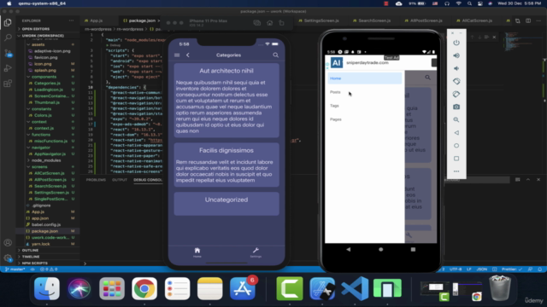This screenshot has width=547, height=307.
Task: Select Home in the Android drawer menu
Action: coord(365,78)
